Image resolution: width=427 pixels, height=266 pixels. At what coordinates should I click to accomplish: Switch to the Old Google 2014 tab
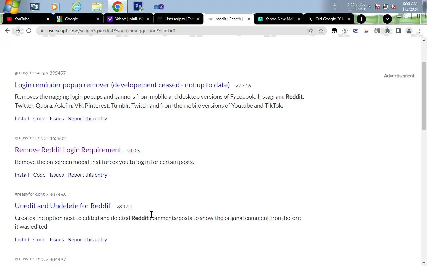tap(329, 19)
